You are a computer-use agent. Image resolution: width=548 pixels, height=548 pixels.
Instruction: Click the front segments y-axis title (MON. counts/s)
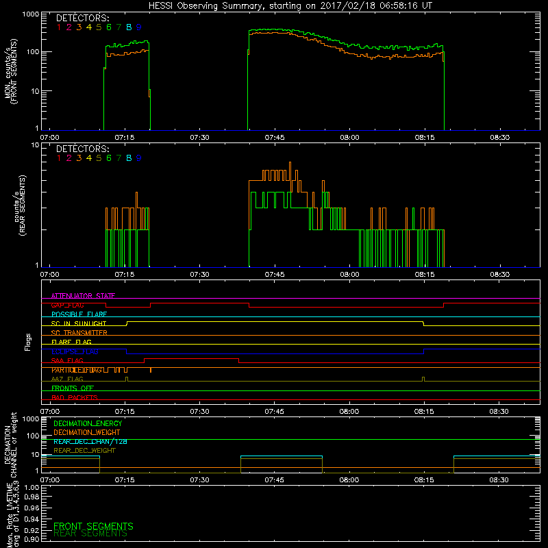pos(10,72)
